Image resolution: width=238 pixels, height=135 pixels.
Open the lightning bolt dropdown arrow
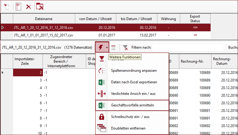click(x=107, y=47)
